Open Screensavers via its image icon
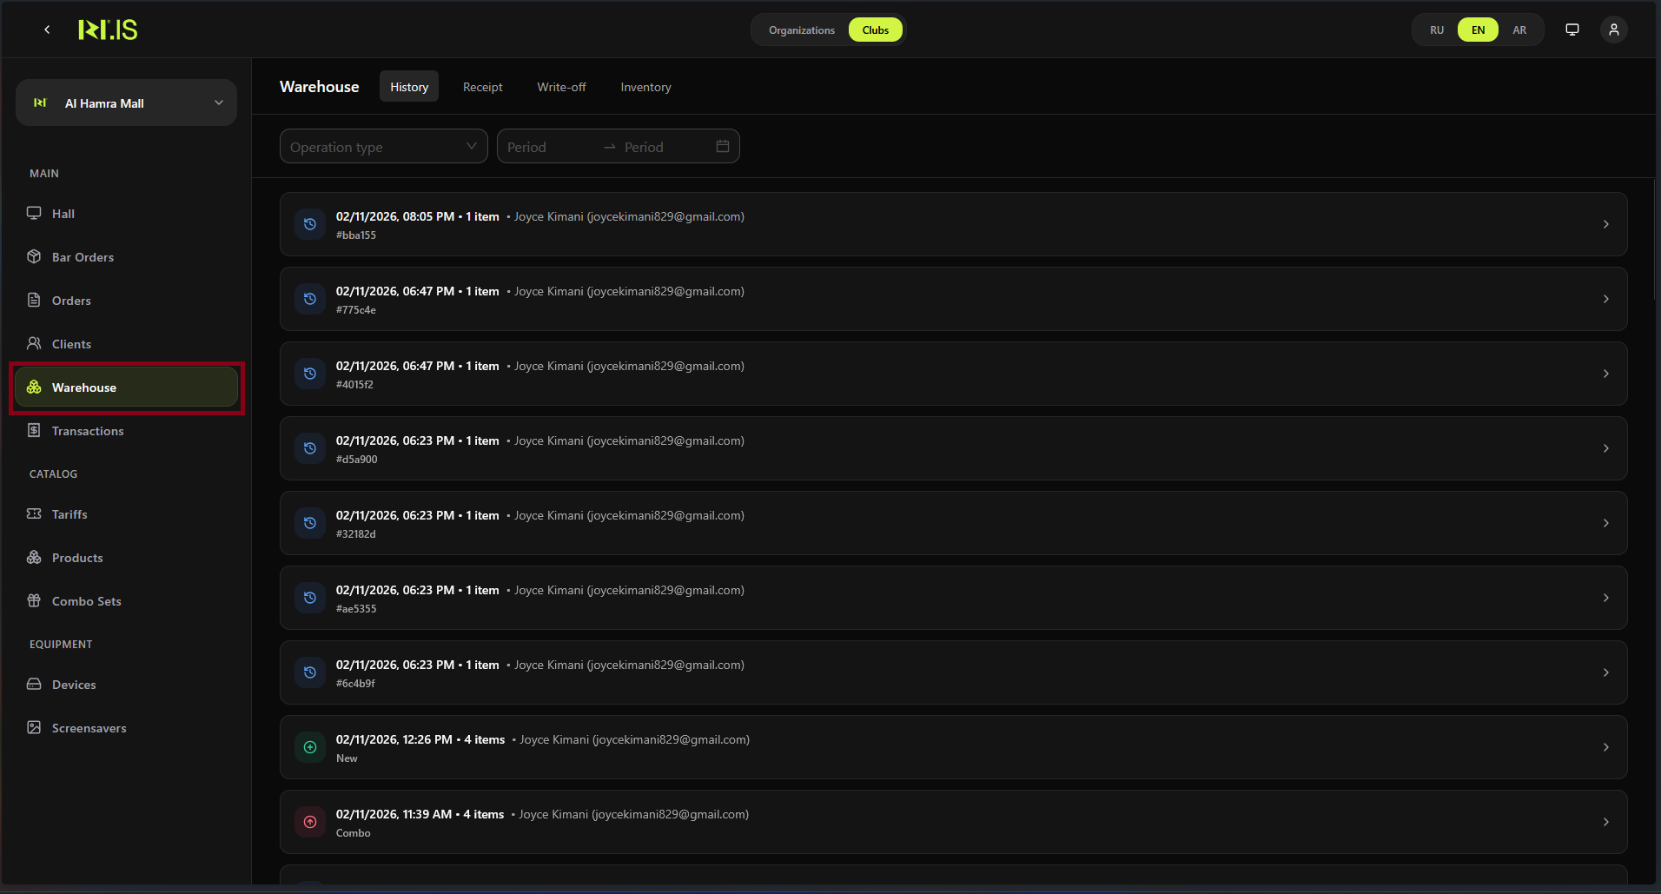This screenshot has width=1661, height=894. tap(33, 727)
